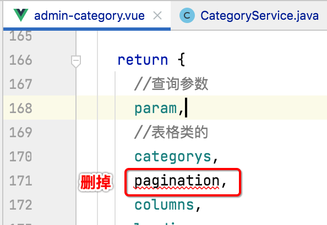Image resolution: width=327 pixels, height=225 pixels.
Task: Click line number 171 in the gutter
Action: [21, 181]
